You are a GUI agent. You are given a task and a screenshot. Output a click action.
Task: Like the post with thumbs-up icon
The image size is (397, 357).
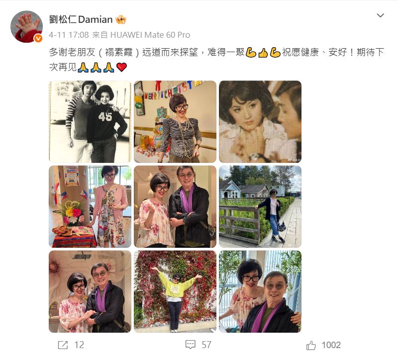click(311, 345)
